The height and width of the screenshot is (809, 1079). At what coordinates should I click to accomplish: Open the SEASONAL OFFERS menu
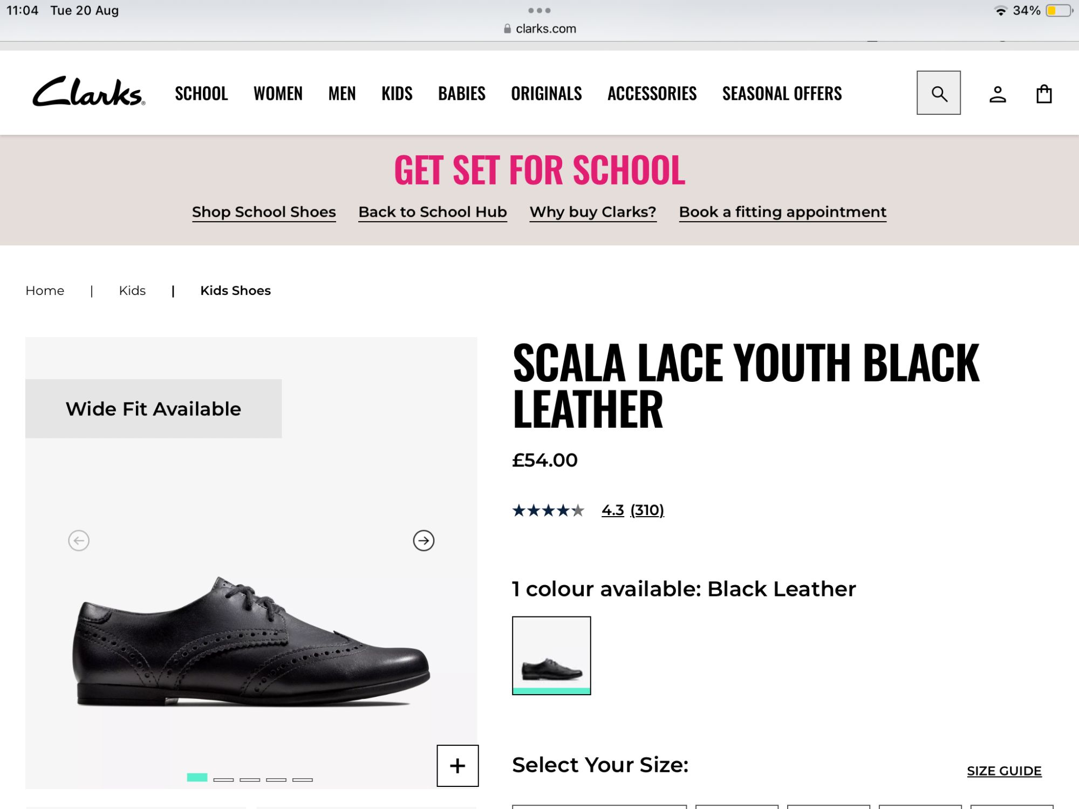[782, 94]
